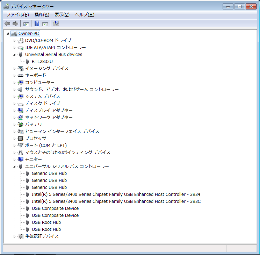Click the ディスプレイ アダプター icon
The image size is (260, 255).
point(21,111)
